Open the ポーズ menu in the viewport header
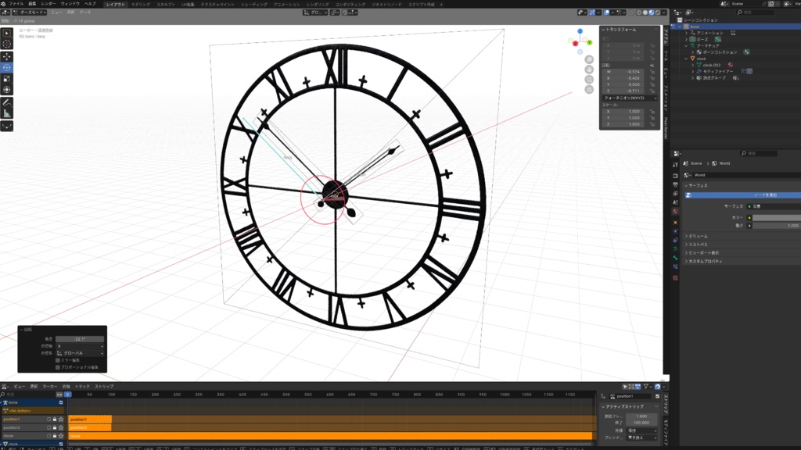This screenshot has width=801, height=450. 84,12
